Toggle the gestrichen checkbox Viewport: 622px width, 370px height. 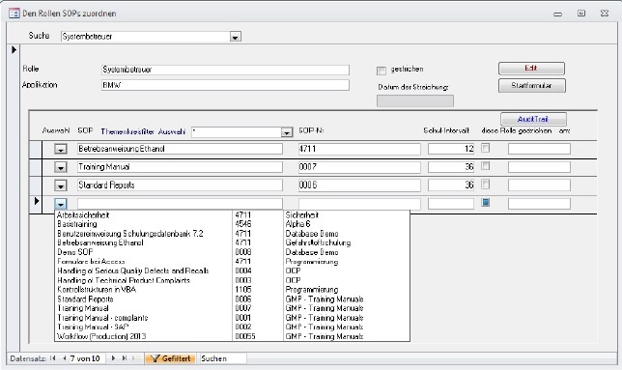click(x=382, y=71)
